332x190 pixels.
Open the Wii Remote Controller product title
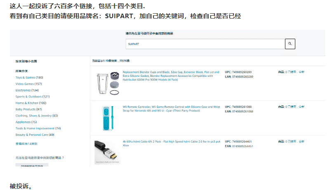pyautogui.click(x=171, y=109)
